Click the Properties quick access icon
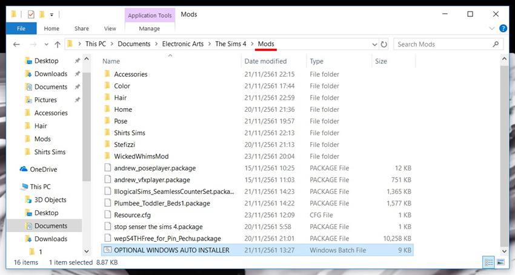Screen dimensions: 515x275 [31, 15]
